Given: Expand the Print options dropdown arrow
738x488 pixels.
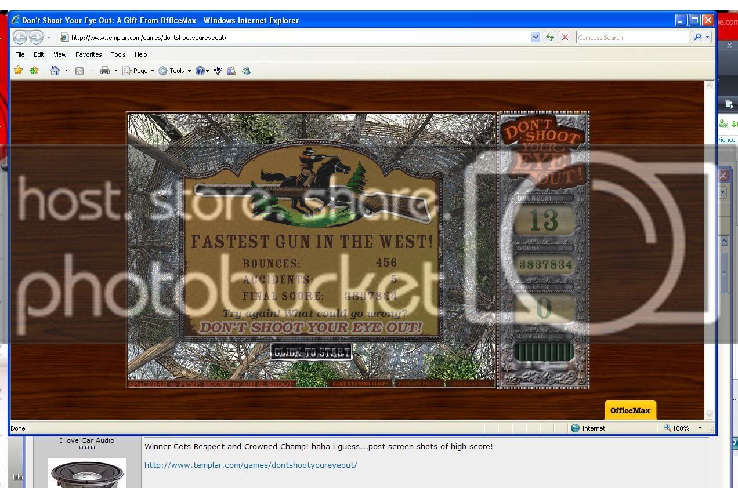Looking at the screenshot, I should pyautogui.click(x=116, y=71).
